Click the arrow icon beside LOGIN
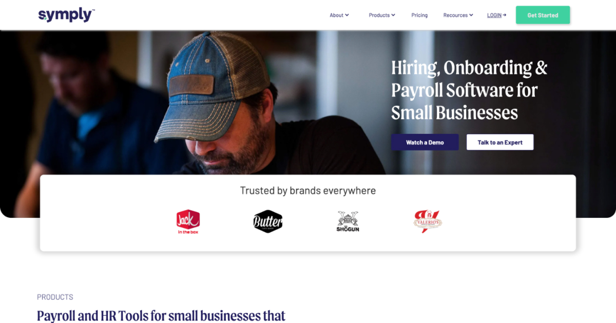Viewport: 616px width, 323px height. [x=505, y=15]
